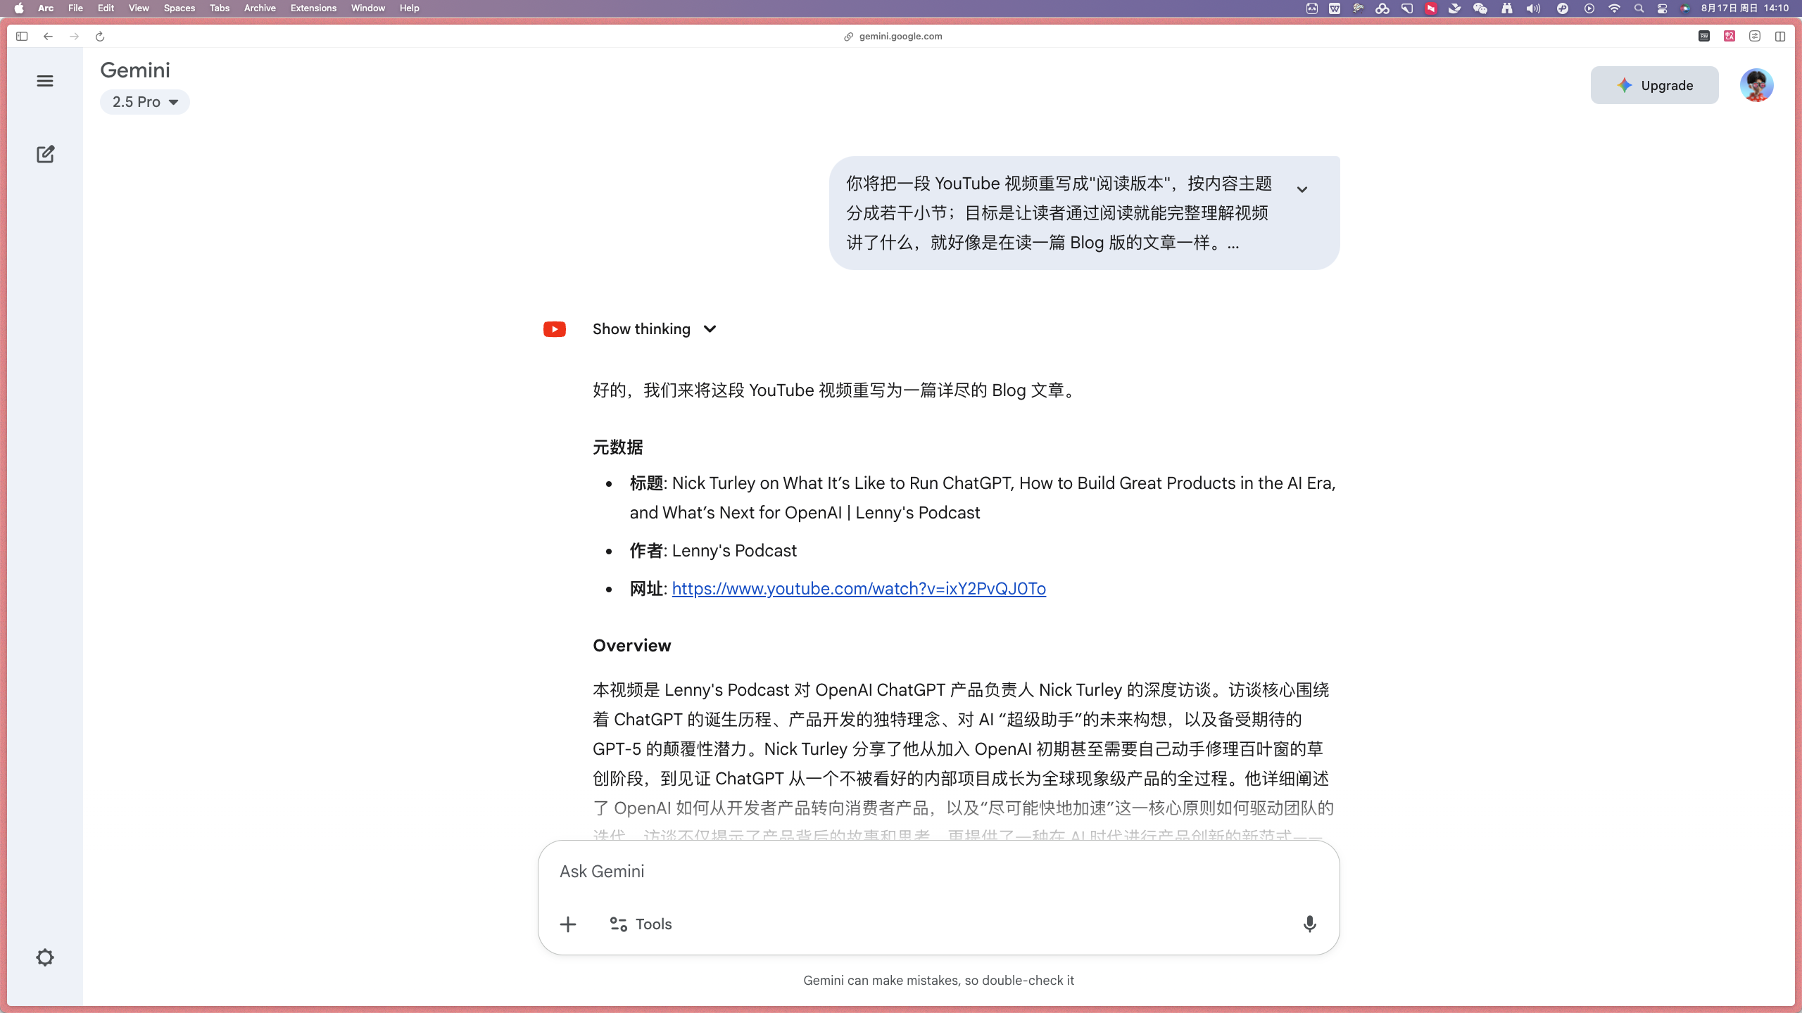
Task: Click the gemini.google.com address bar
Action: coord(900,37)
